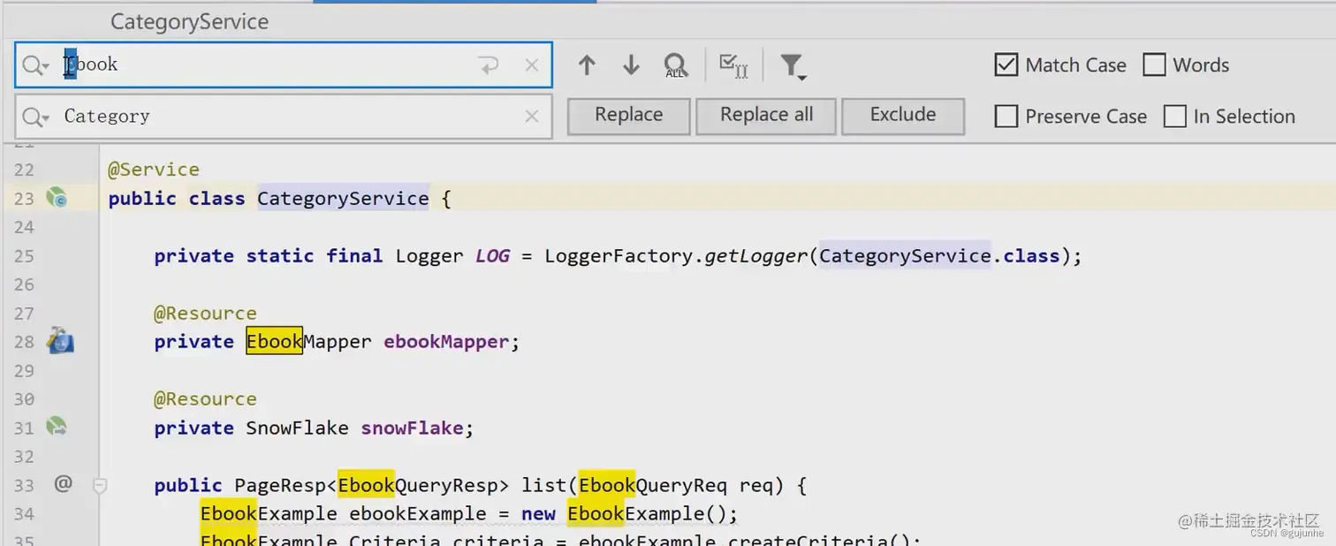This screenshot has height=546, width=1336.
Task: Click LoggerFactory.getLogger call text
Action: point(676,256)
